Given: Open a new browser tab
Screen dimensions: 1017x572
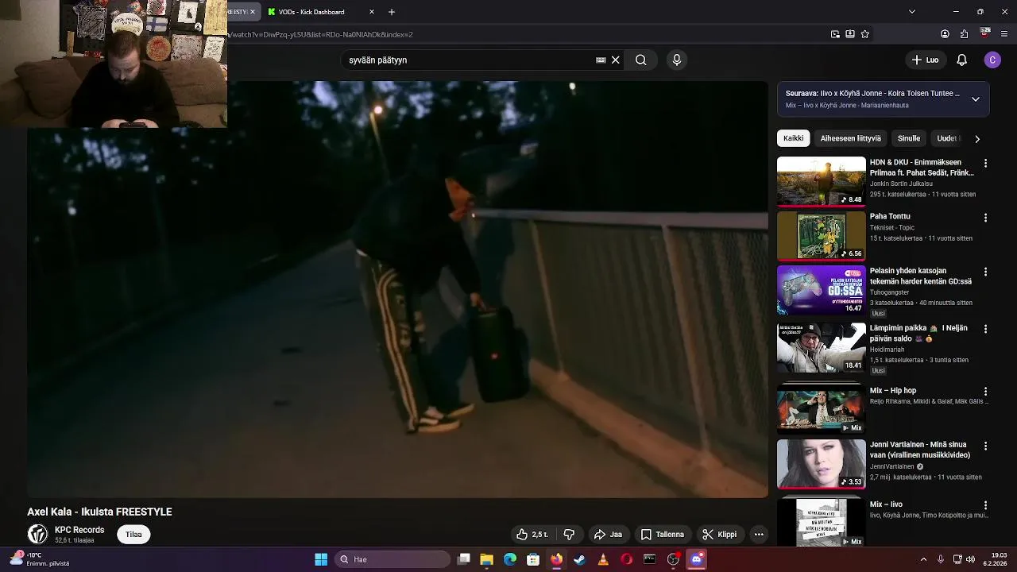Looking at the screenshot, I should [392, 12].
